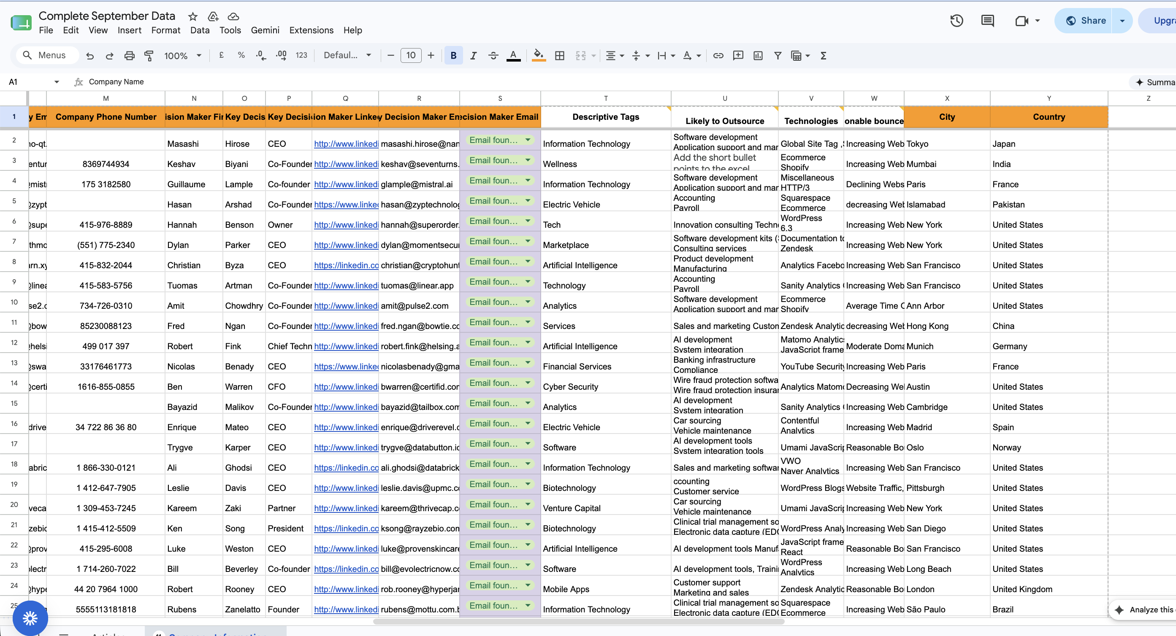Open the text rotation dropdown
The image size is (1176, 636).
coord(692,56)
